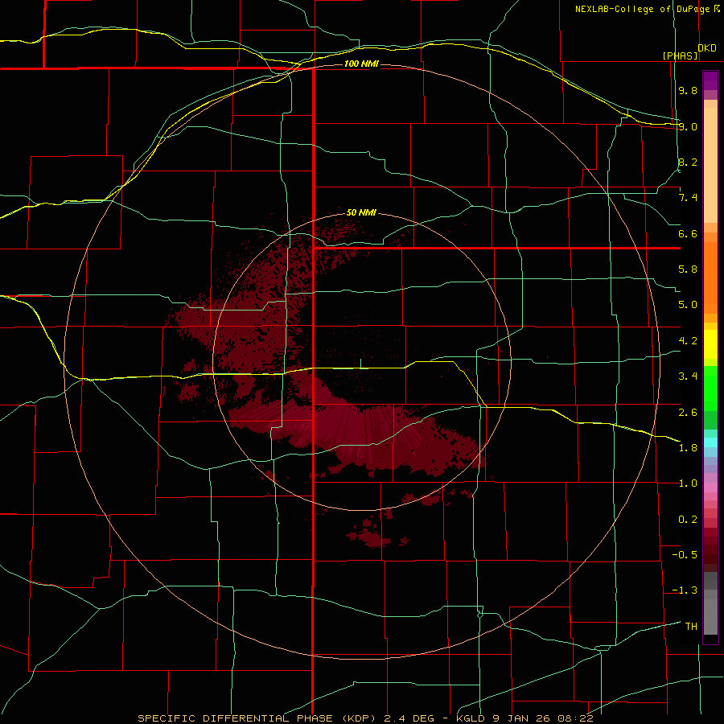
Task: Select the -1.3 scale value
Action: (685, 590)
